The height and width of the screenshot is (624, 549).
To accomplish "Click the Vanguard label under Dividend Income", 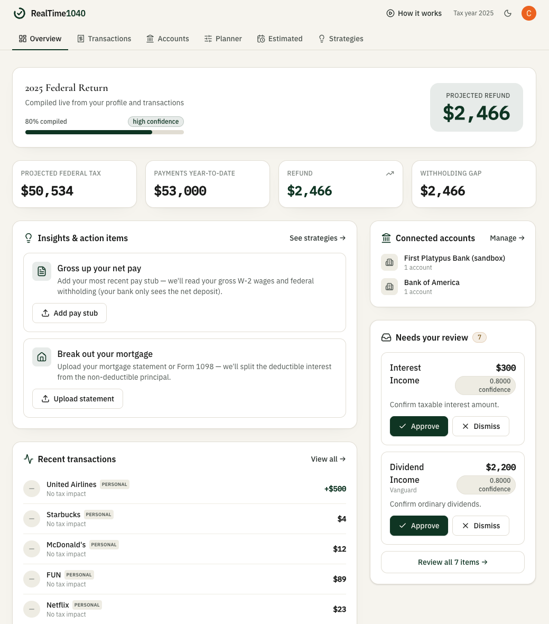I will pos(403,490).
